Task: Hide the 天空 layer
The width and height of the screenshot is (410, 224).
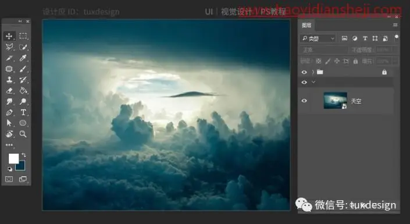Action: pos(304,101)
